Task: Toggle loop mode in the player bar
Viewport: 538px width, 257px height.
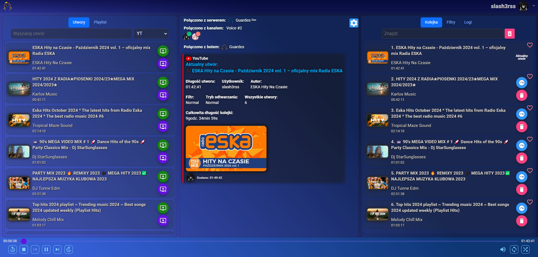Action: click(x=513, y=249)
